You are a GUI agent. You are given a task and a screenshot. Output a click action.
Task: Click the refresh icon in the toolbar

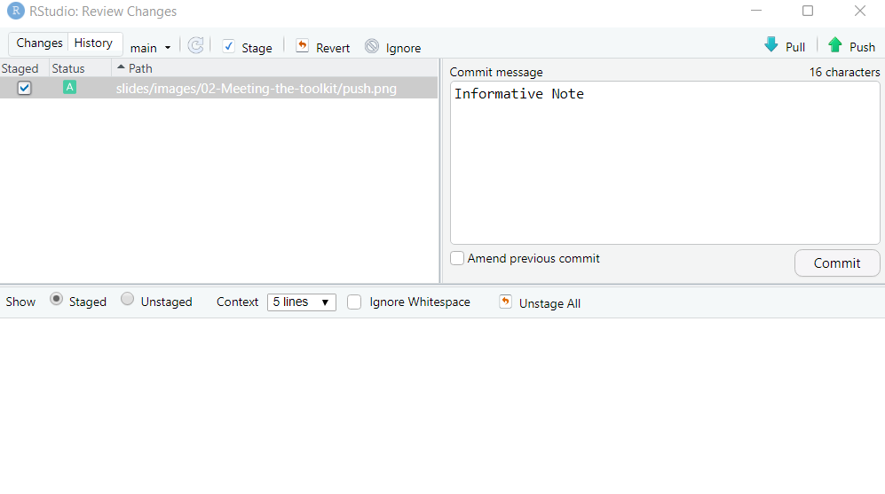point(195,46)
